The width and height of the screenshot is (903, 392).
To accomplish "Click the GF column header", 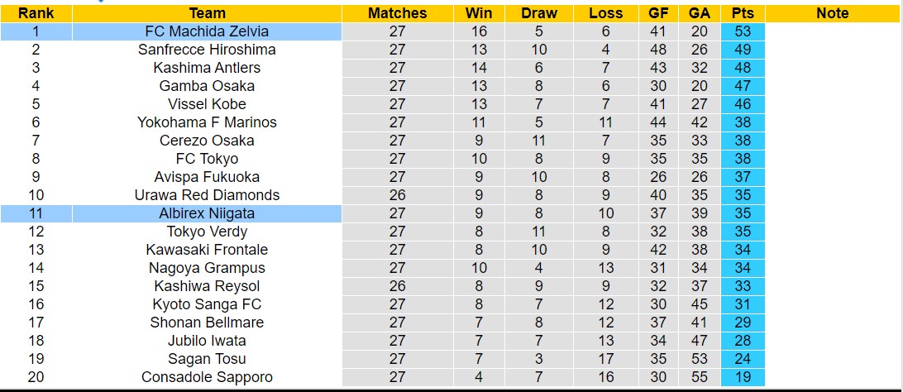I will (660, 13).
